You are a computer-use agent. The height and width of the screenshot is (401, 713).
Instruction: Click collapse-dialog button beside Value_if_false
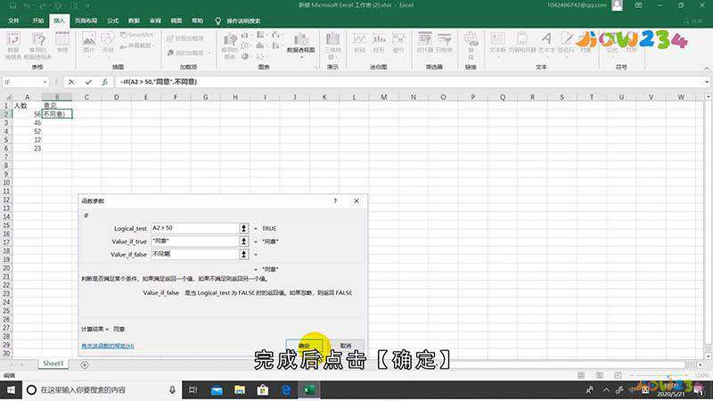[x=243, y=254]
